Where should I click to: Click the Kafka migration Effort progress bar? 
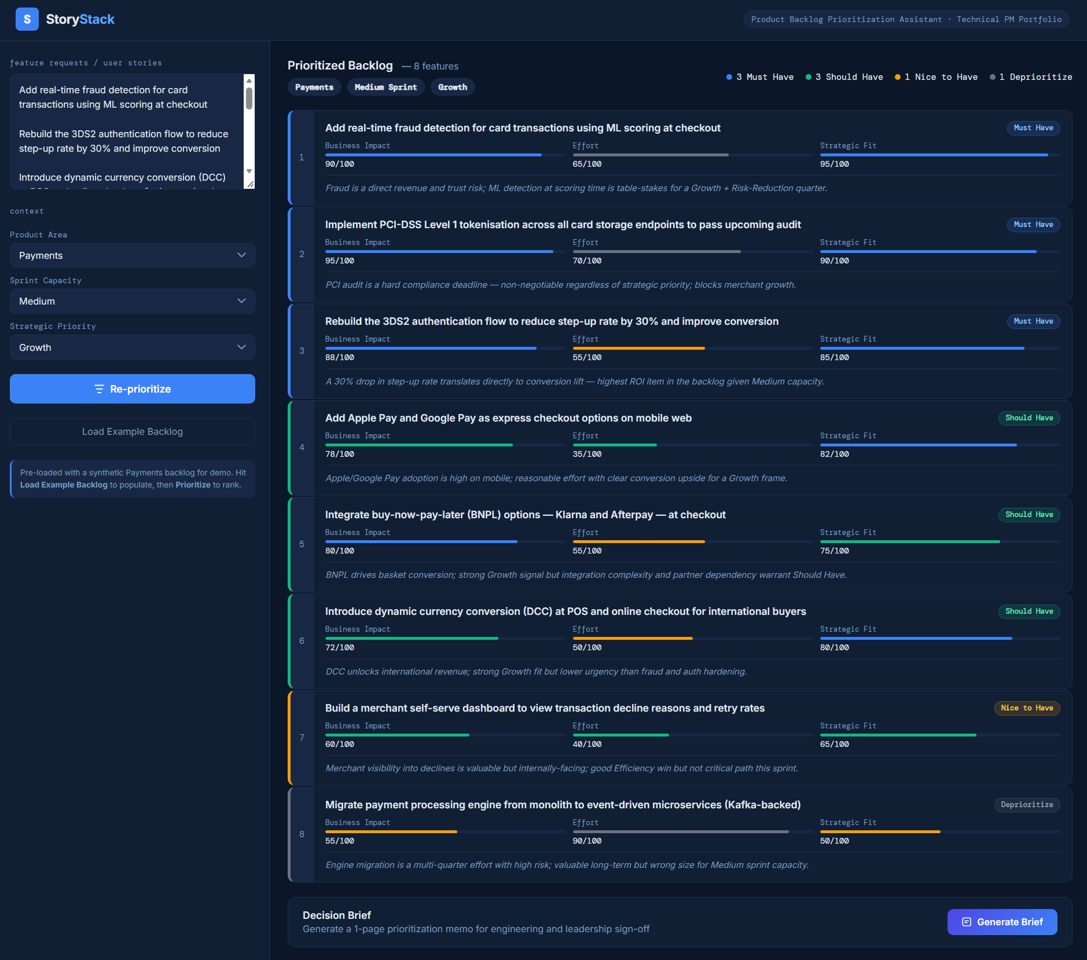click(x=693, y=832)
